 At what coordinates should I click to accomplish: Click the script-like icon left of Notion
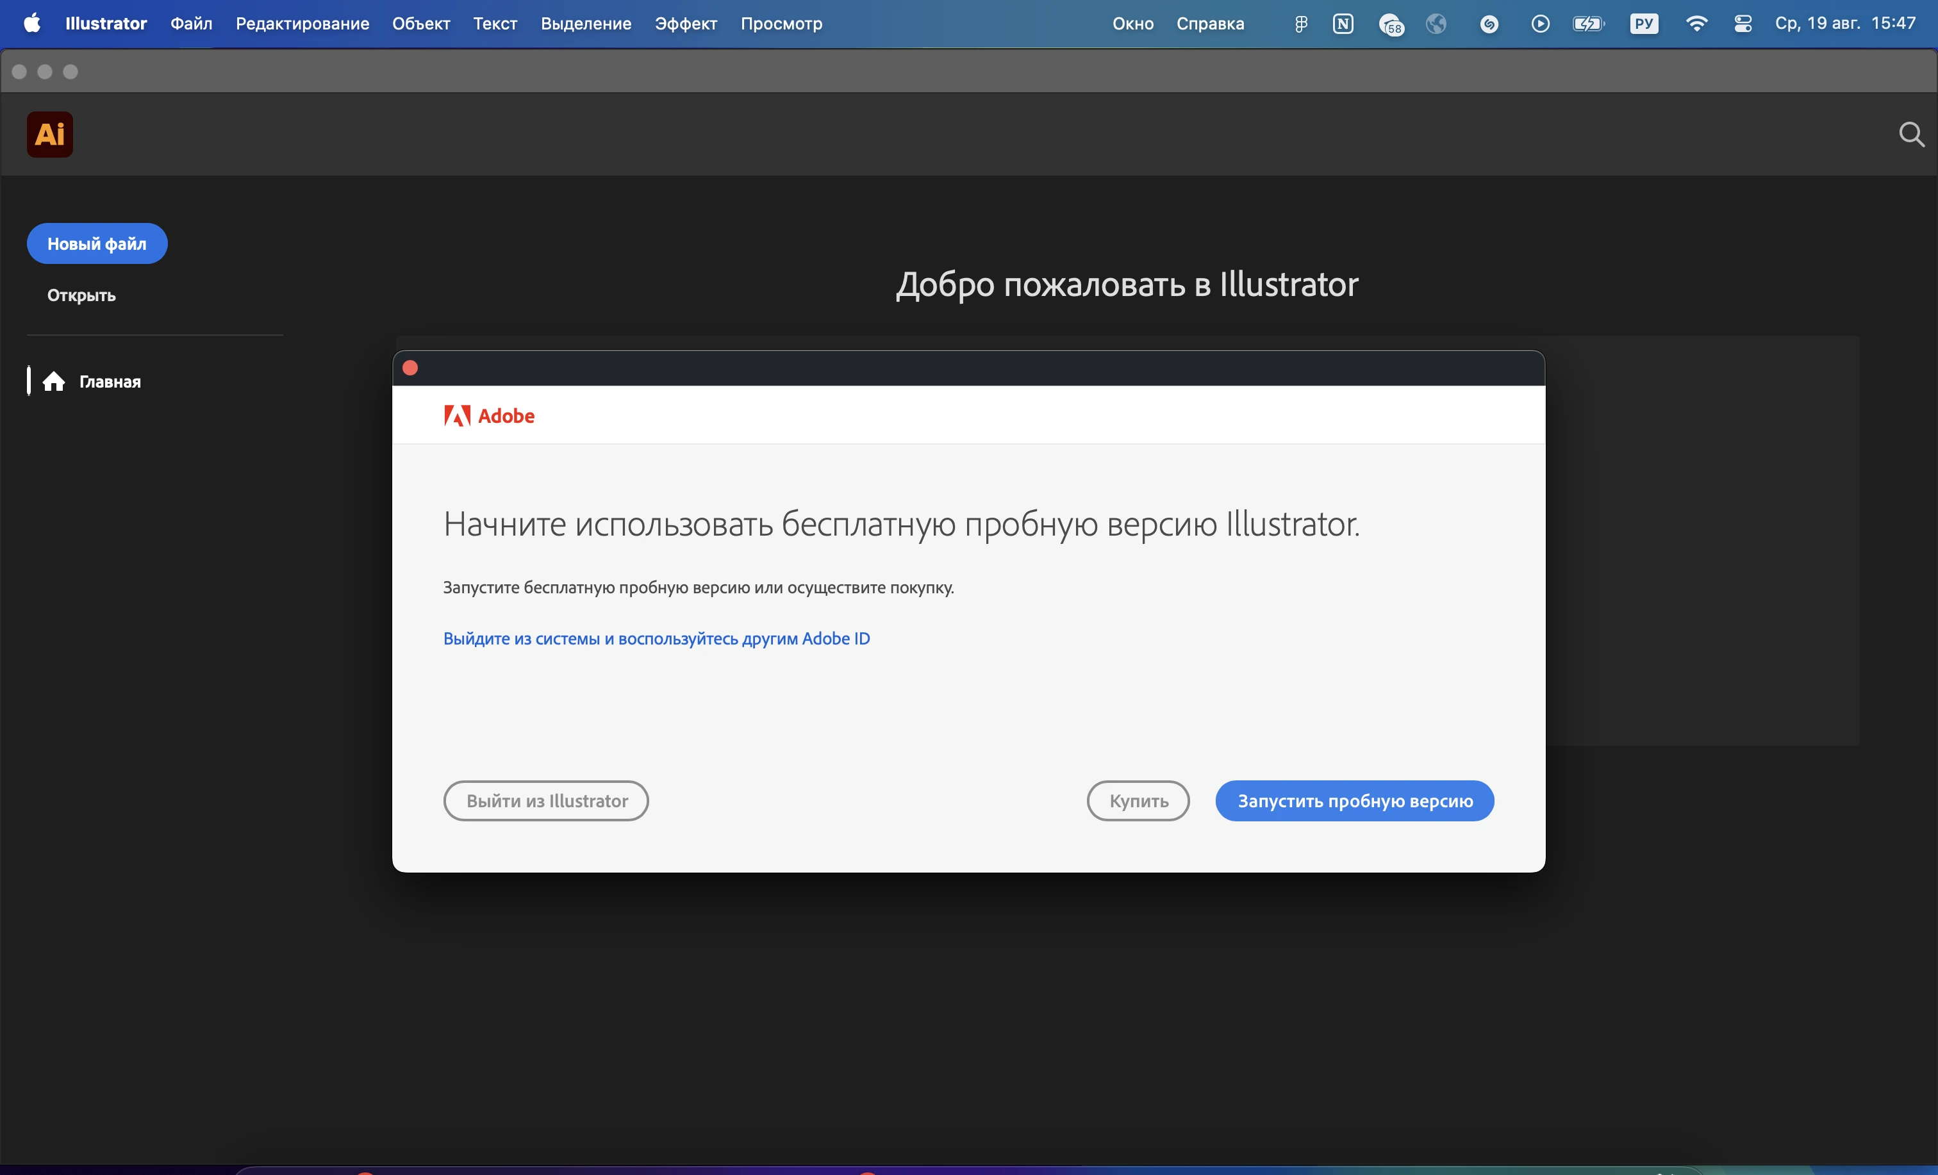(x=1301, y=24)
